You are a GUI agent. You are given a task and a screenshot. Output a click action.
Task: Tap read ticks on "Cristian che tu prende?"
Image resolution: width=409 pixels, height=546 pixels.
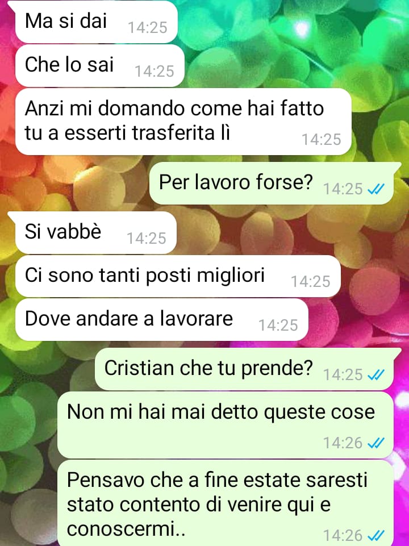376,374
